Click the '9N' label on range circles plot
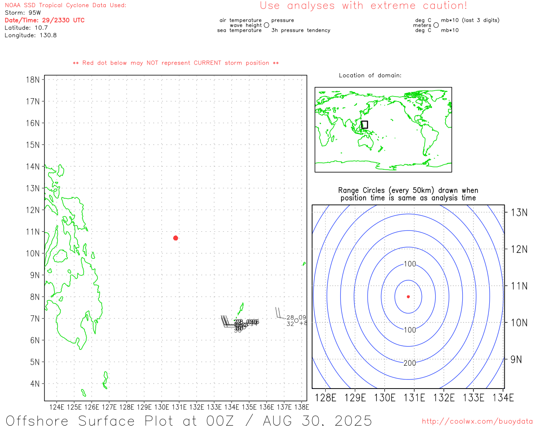The image size is (533, 426). (516, 359)
